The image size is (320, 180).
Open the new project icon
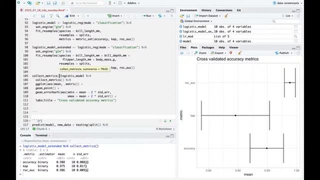click(x=29, y=3)
